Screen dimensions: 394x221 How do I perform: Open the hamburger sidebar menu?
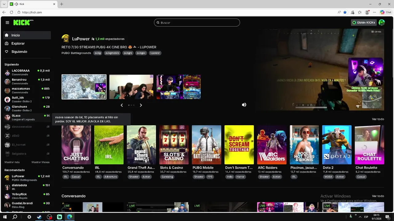tap(7, 22)
